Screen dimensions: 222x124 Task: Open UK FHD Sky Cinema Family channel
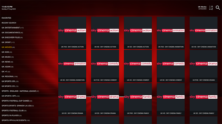click(x=138, y=99)
